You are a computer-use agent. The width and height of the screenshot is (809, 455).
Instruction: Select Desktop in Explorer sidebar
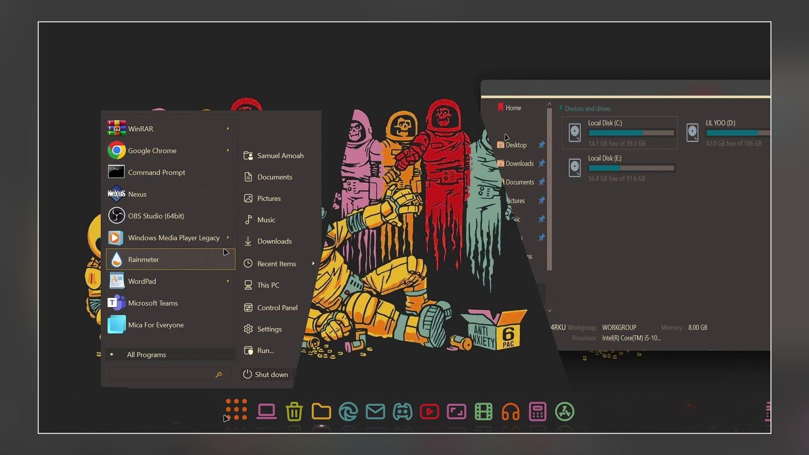[x=512, y=145]
